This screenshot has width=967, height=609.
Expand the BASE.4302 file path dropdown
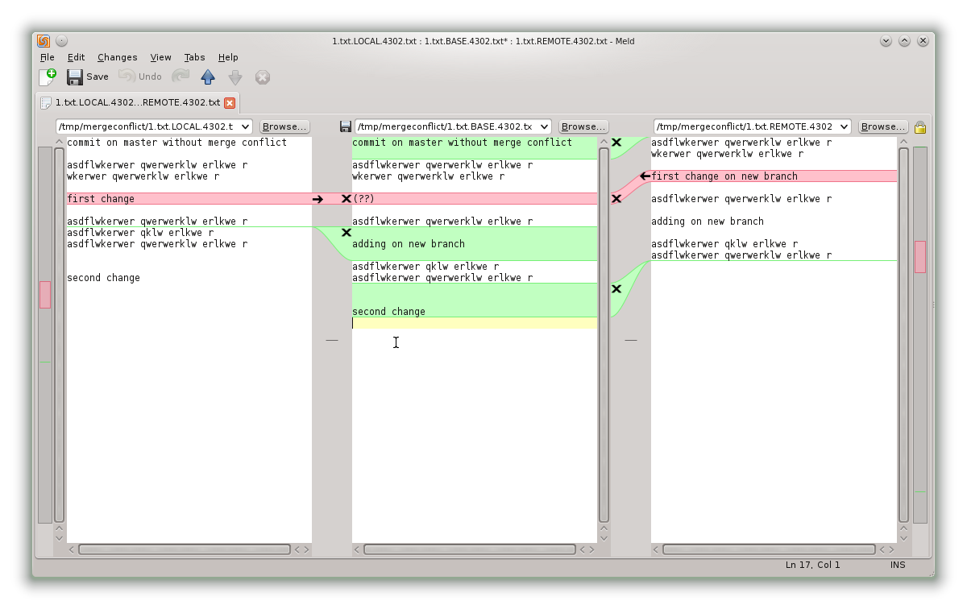pos(543,126)
